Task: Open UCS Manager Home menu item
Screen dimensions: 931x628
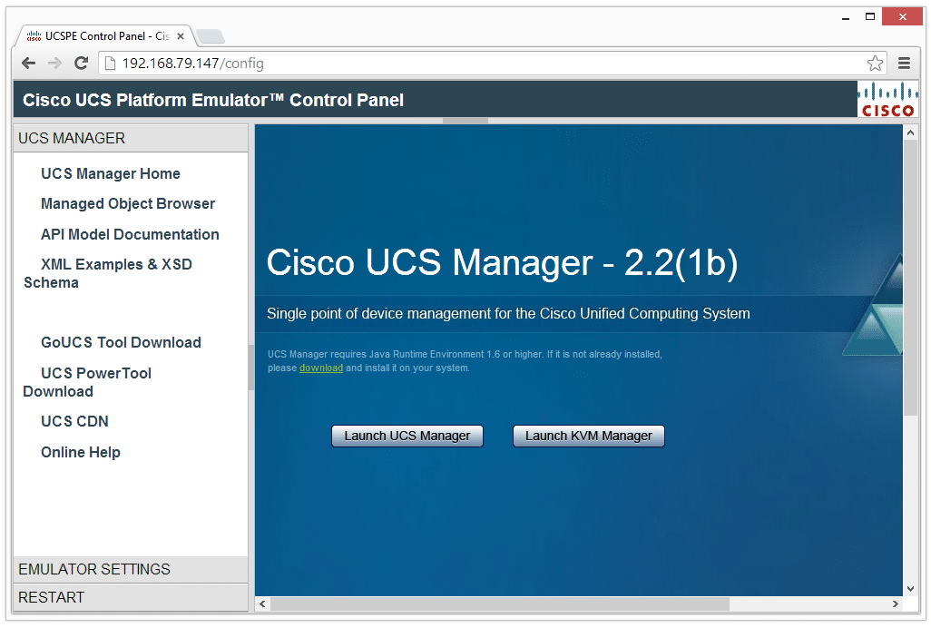Action: pos(111,173)
